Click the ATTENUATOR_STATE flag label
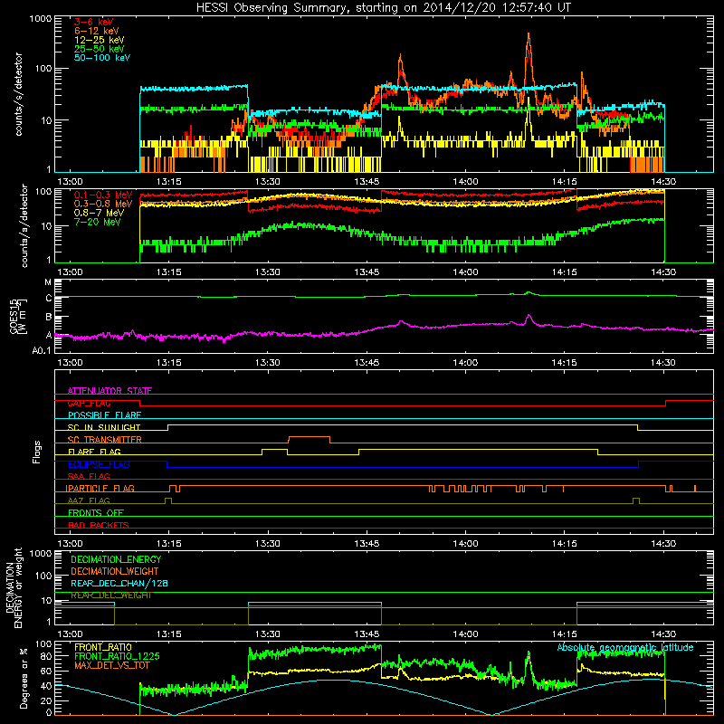This screenshot has height=724, width=724. click(110, 391)
